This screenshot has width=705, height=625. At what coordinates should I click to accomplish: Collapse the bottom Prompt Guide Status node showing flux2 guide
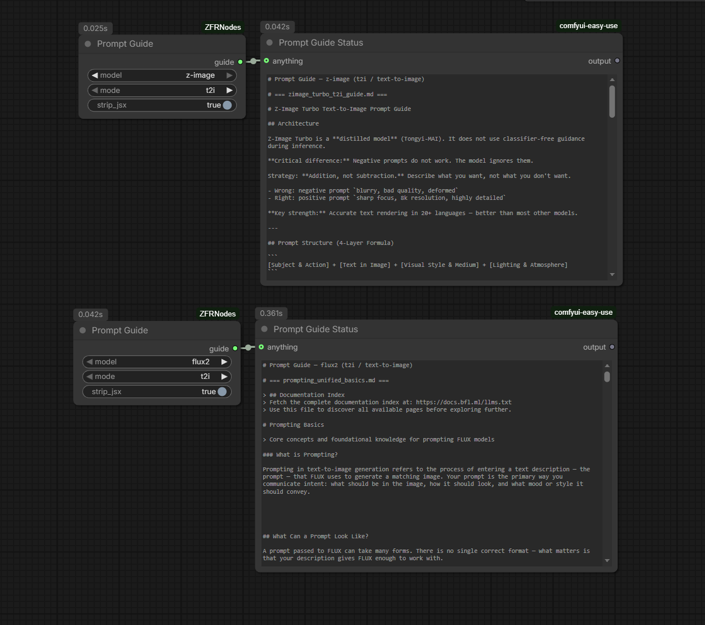pyautogui.click(x=264, y=329)
